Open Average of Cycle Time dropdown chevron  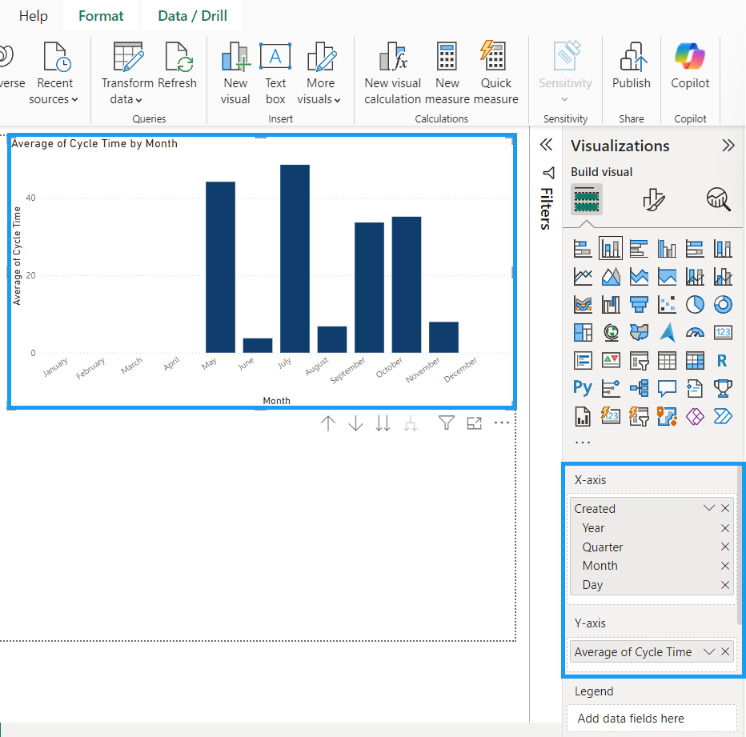click(x=708, y=651)
